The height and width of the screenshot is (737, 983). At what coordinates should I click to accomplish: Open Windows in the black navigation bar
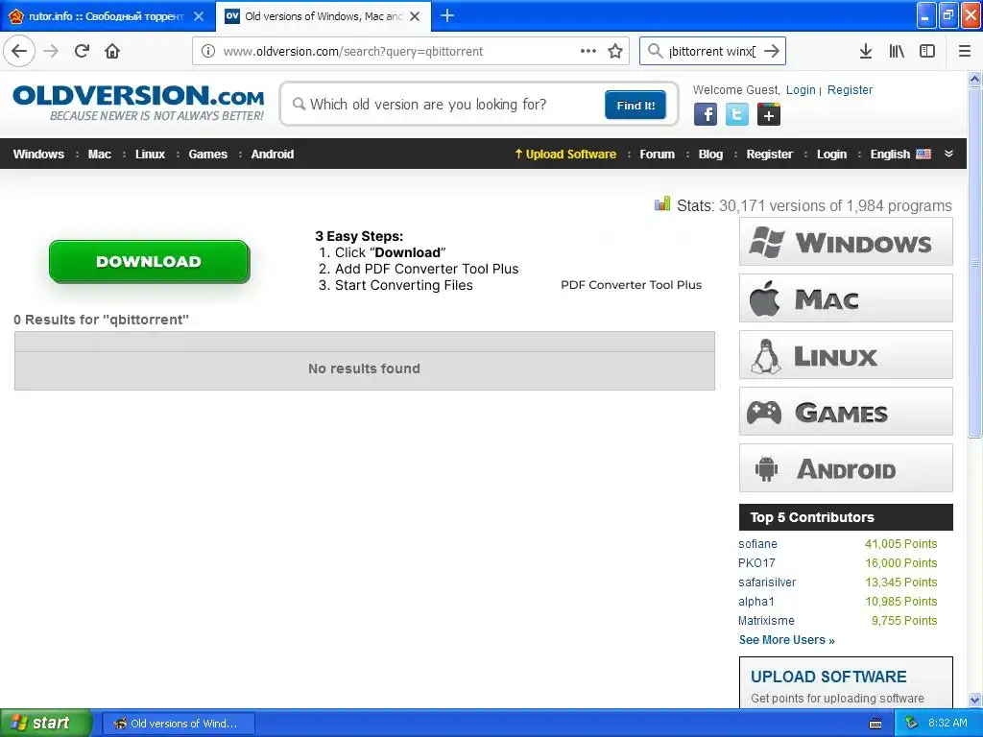(x=38, y=155)
